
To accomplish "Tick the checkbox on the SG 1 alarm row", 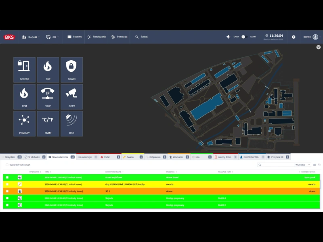I will pyautogui.click(x=7, y=191).
